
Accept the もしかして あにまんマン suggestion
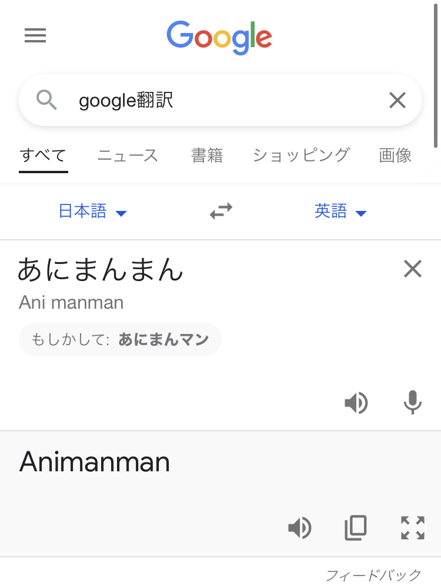[163, 339]
